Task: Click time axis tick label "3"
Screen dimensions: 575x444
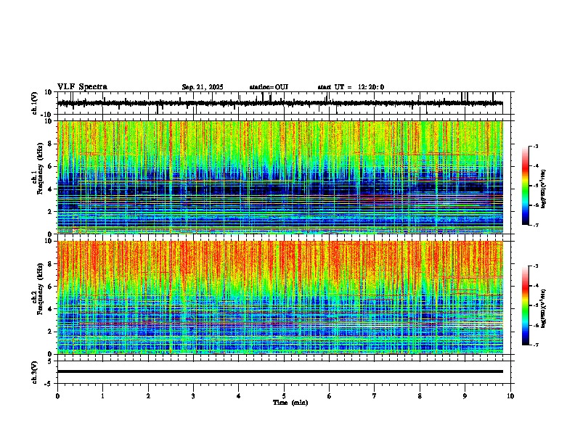Action: pyautogui.click(x=193, y=396)
